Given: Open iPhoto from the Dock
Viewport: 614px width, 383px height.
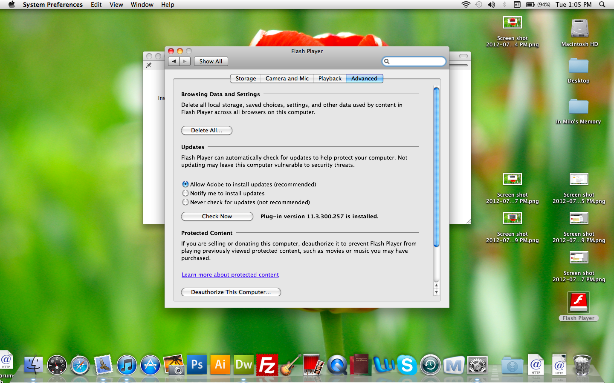Looking at the screenshot, I should [174, 365].
